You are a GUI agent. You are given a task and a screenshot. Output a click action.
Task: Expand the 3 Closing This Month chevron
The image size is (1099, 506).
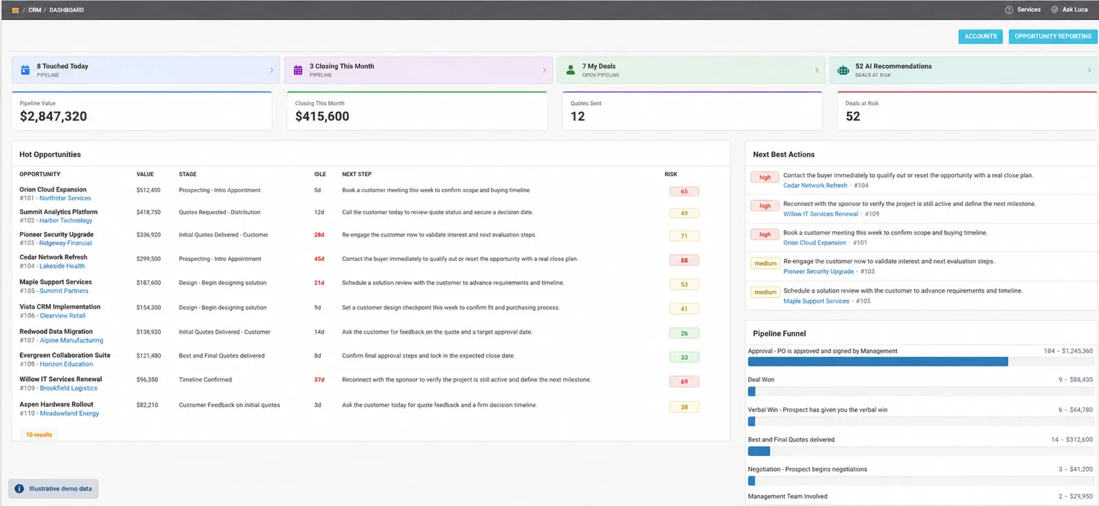tap(545, 70)
